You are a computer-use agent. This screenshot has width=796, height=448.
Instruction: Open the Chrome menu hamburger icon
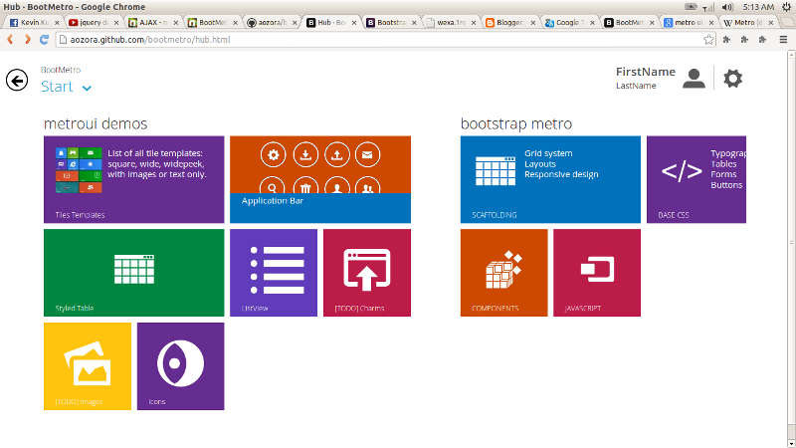pos(783,40)
